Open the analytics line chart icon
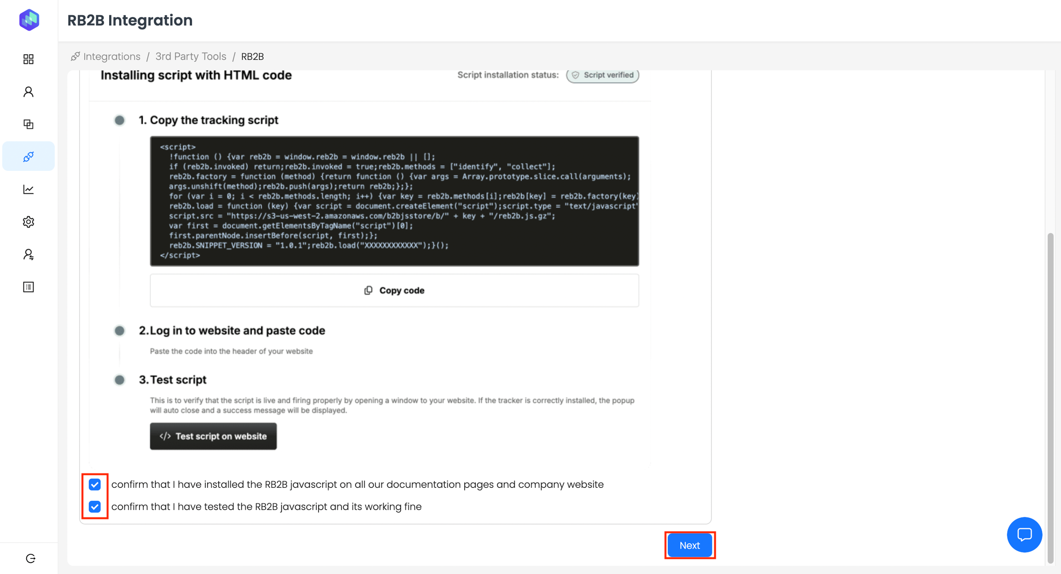 [x=29, y=189]
